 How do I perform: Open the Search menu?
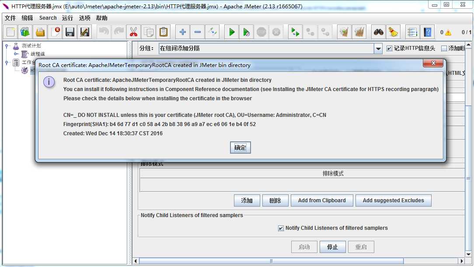click(48, 18)
